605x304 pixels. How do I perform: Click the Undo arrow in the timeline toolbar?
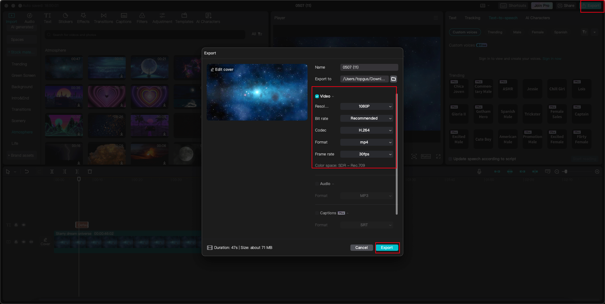coord(27,172)
